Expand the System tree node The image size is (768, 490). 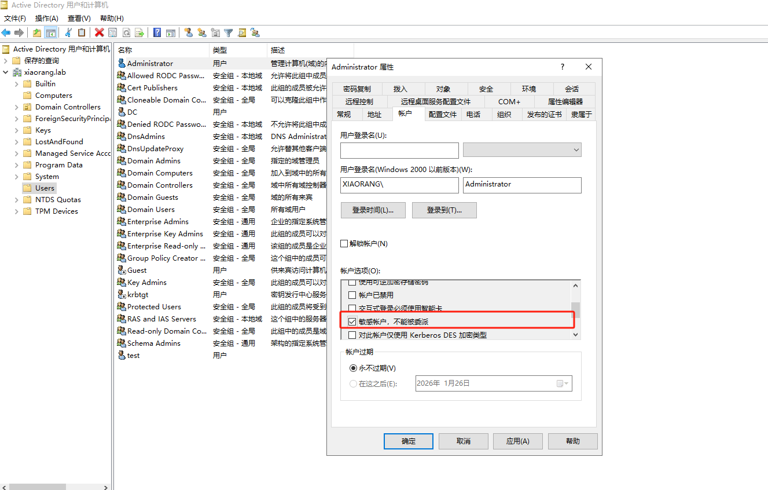17,177
